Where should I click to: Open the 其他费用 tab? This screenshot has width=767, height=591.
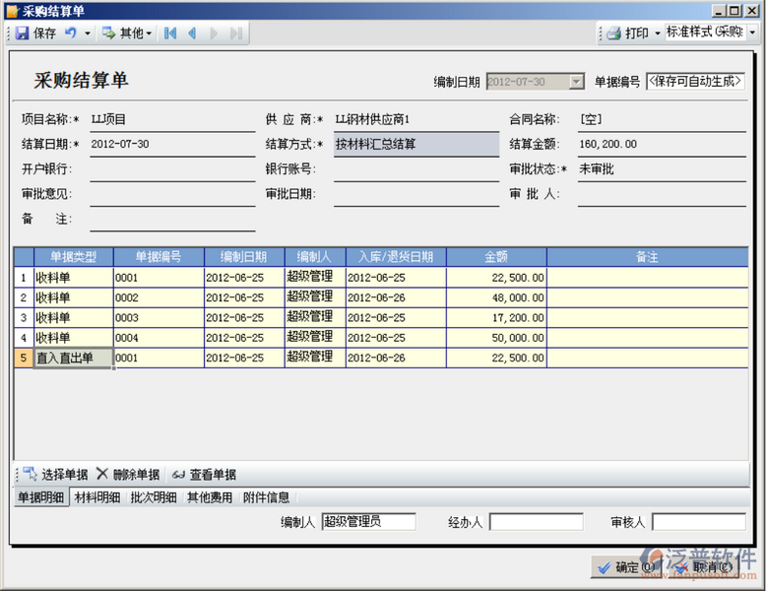211,497
